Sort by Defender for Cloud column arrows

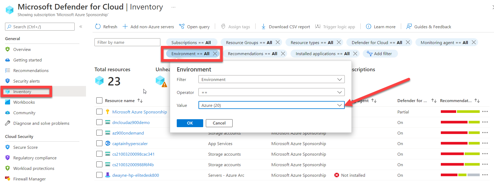[x=434, y=100]
